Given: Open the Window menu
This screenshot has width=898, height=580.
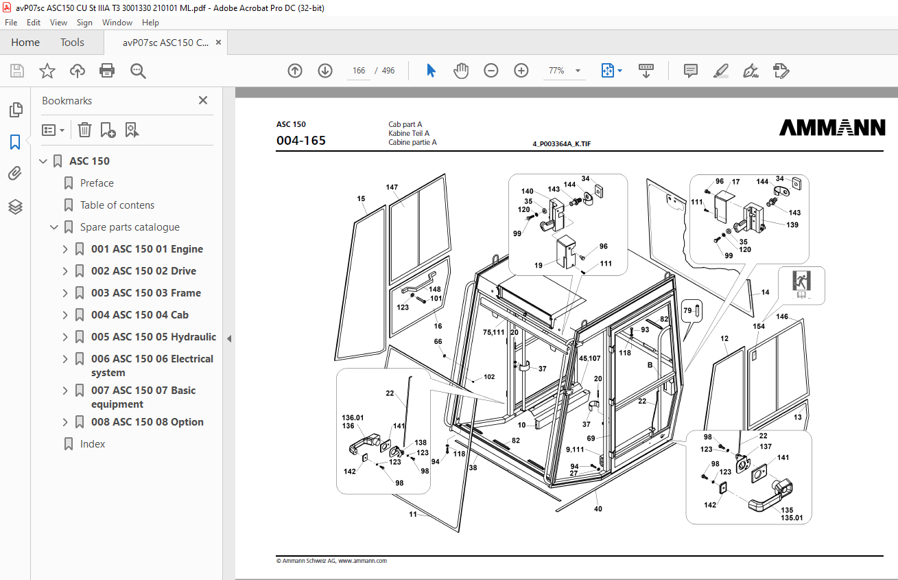Looking at the screenshot, I should pos(117,23).
